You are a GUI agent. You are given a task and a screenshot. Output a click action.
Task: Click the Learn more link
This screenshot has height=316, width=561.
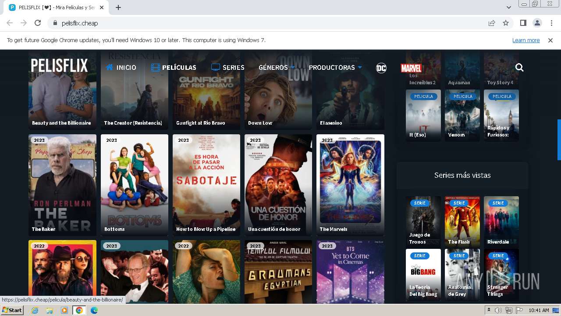point(526,40)
